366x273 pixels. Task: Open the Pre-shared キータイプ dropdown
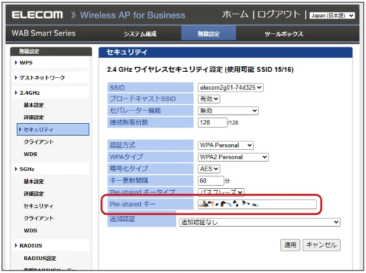pos(221,192)
